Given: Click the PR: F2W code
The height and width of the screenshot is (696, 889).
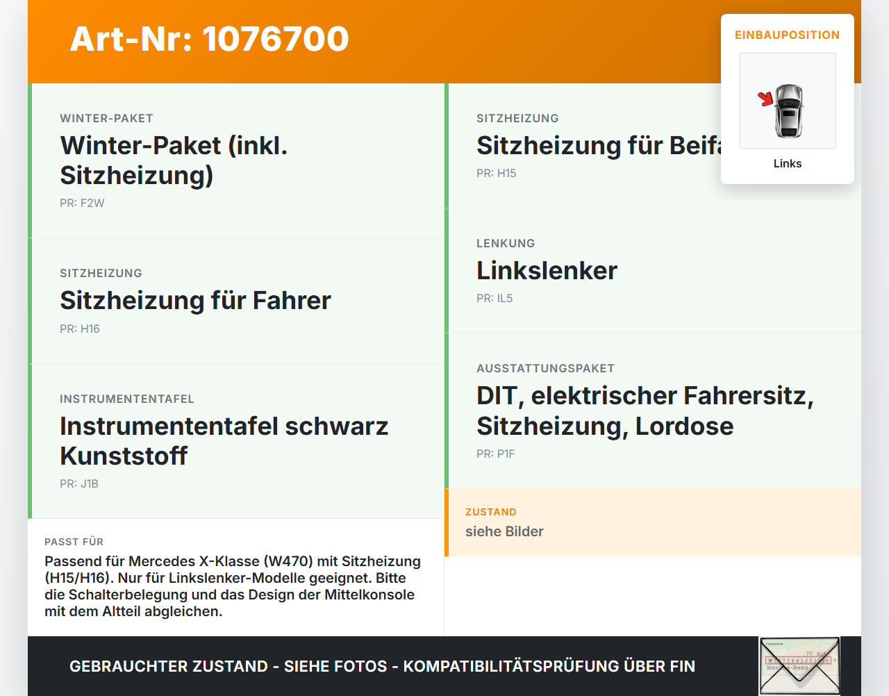Looking at the screenshot, I should click(x=82, y=203).
